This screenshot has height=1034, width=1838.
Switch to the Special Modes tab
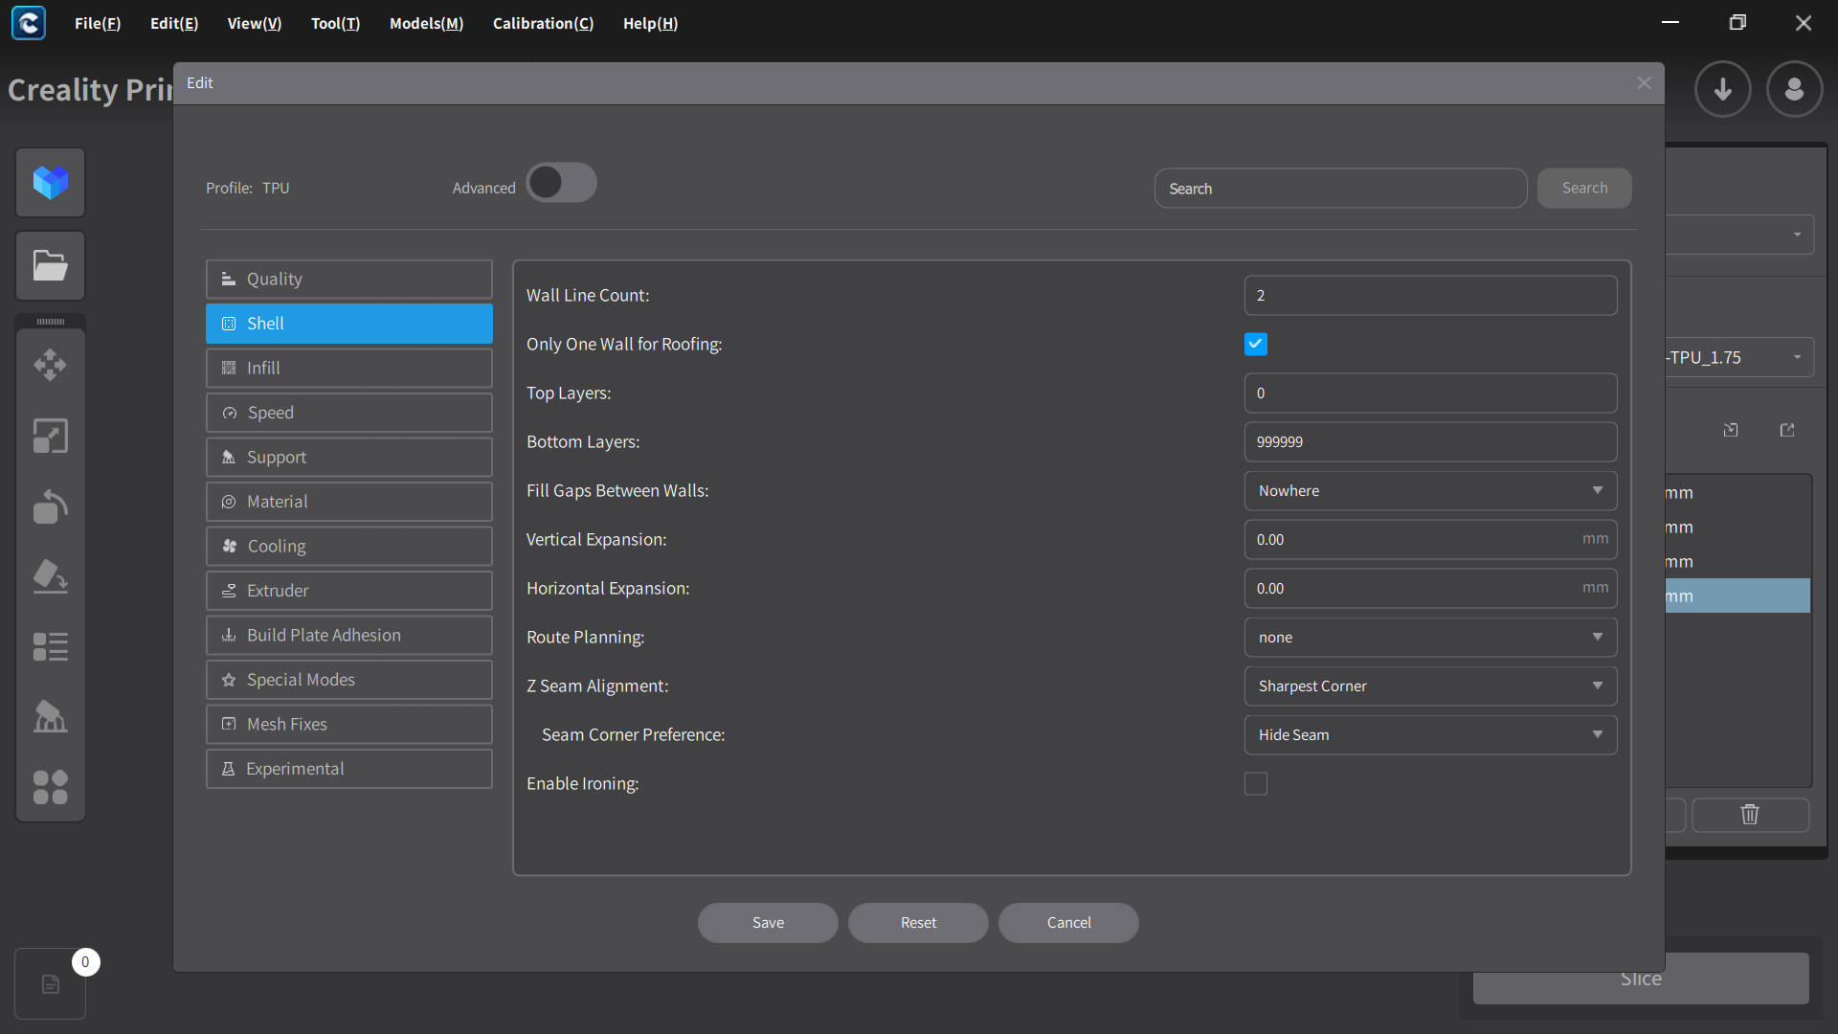tap(349, 680)
